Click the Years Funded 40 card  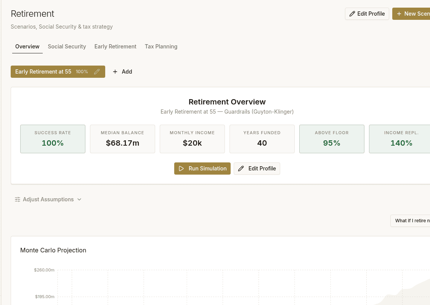click(x=262, y=139)
